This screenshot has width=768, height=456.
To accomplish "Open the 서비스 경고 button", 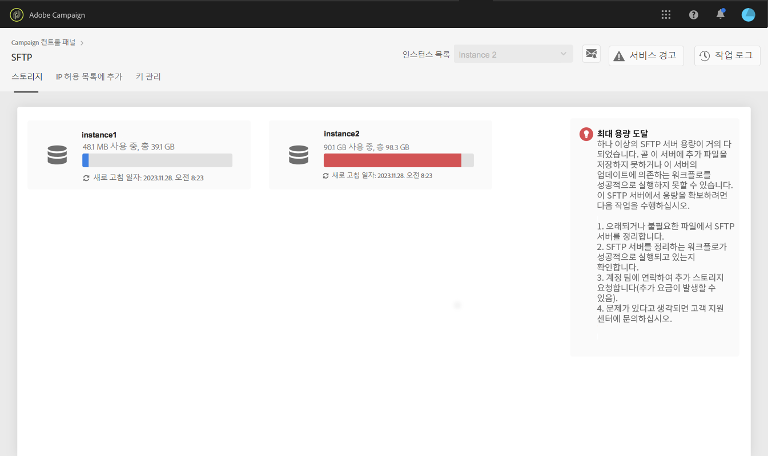I will (x=646, y=56).
